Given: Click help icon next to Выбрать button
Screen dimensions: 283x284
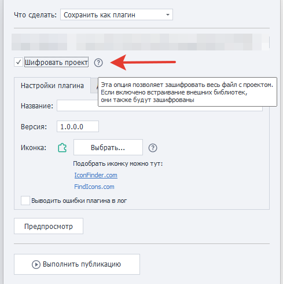Looking at the screenshot, I should pyautogui.click(x=153, y=148).
